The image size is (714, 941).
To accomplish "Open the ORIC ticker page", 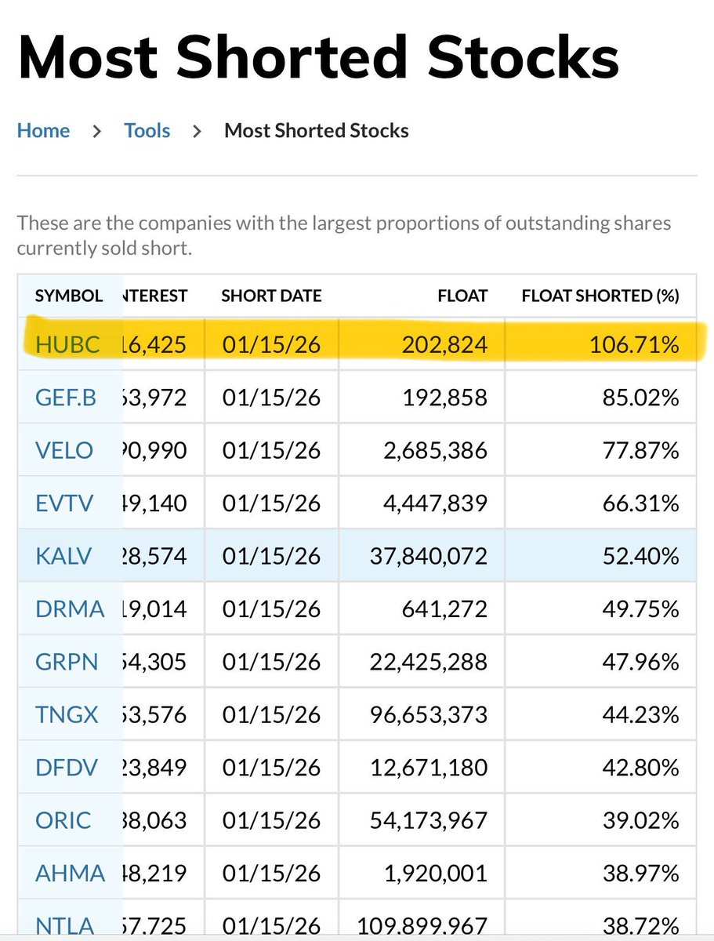I will (63, 821).
